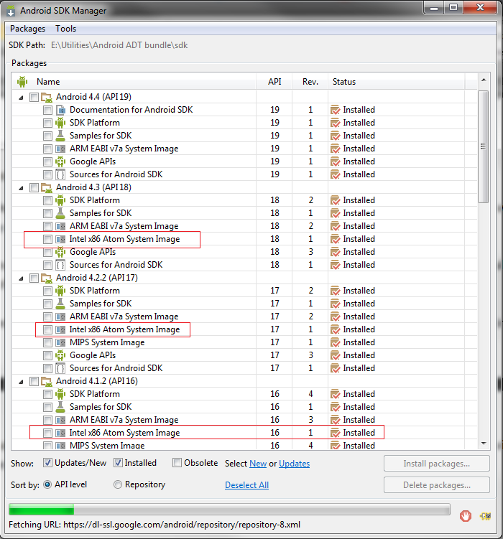Click Intel x86 Atom System Image icon, API 18
This screenshot has width=503, height=539.
[x=60, y=239]
